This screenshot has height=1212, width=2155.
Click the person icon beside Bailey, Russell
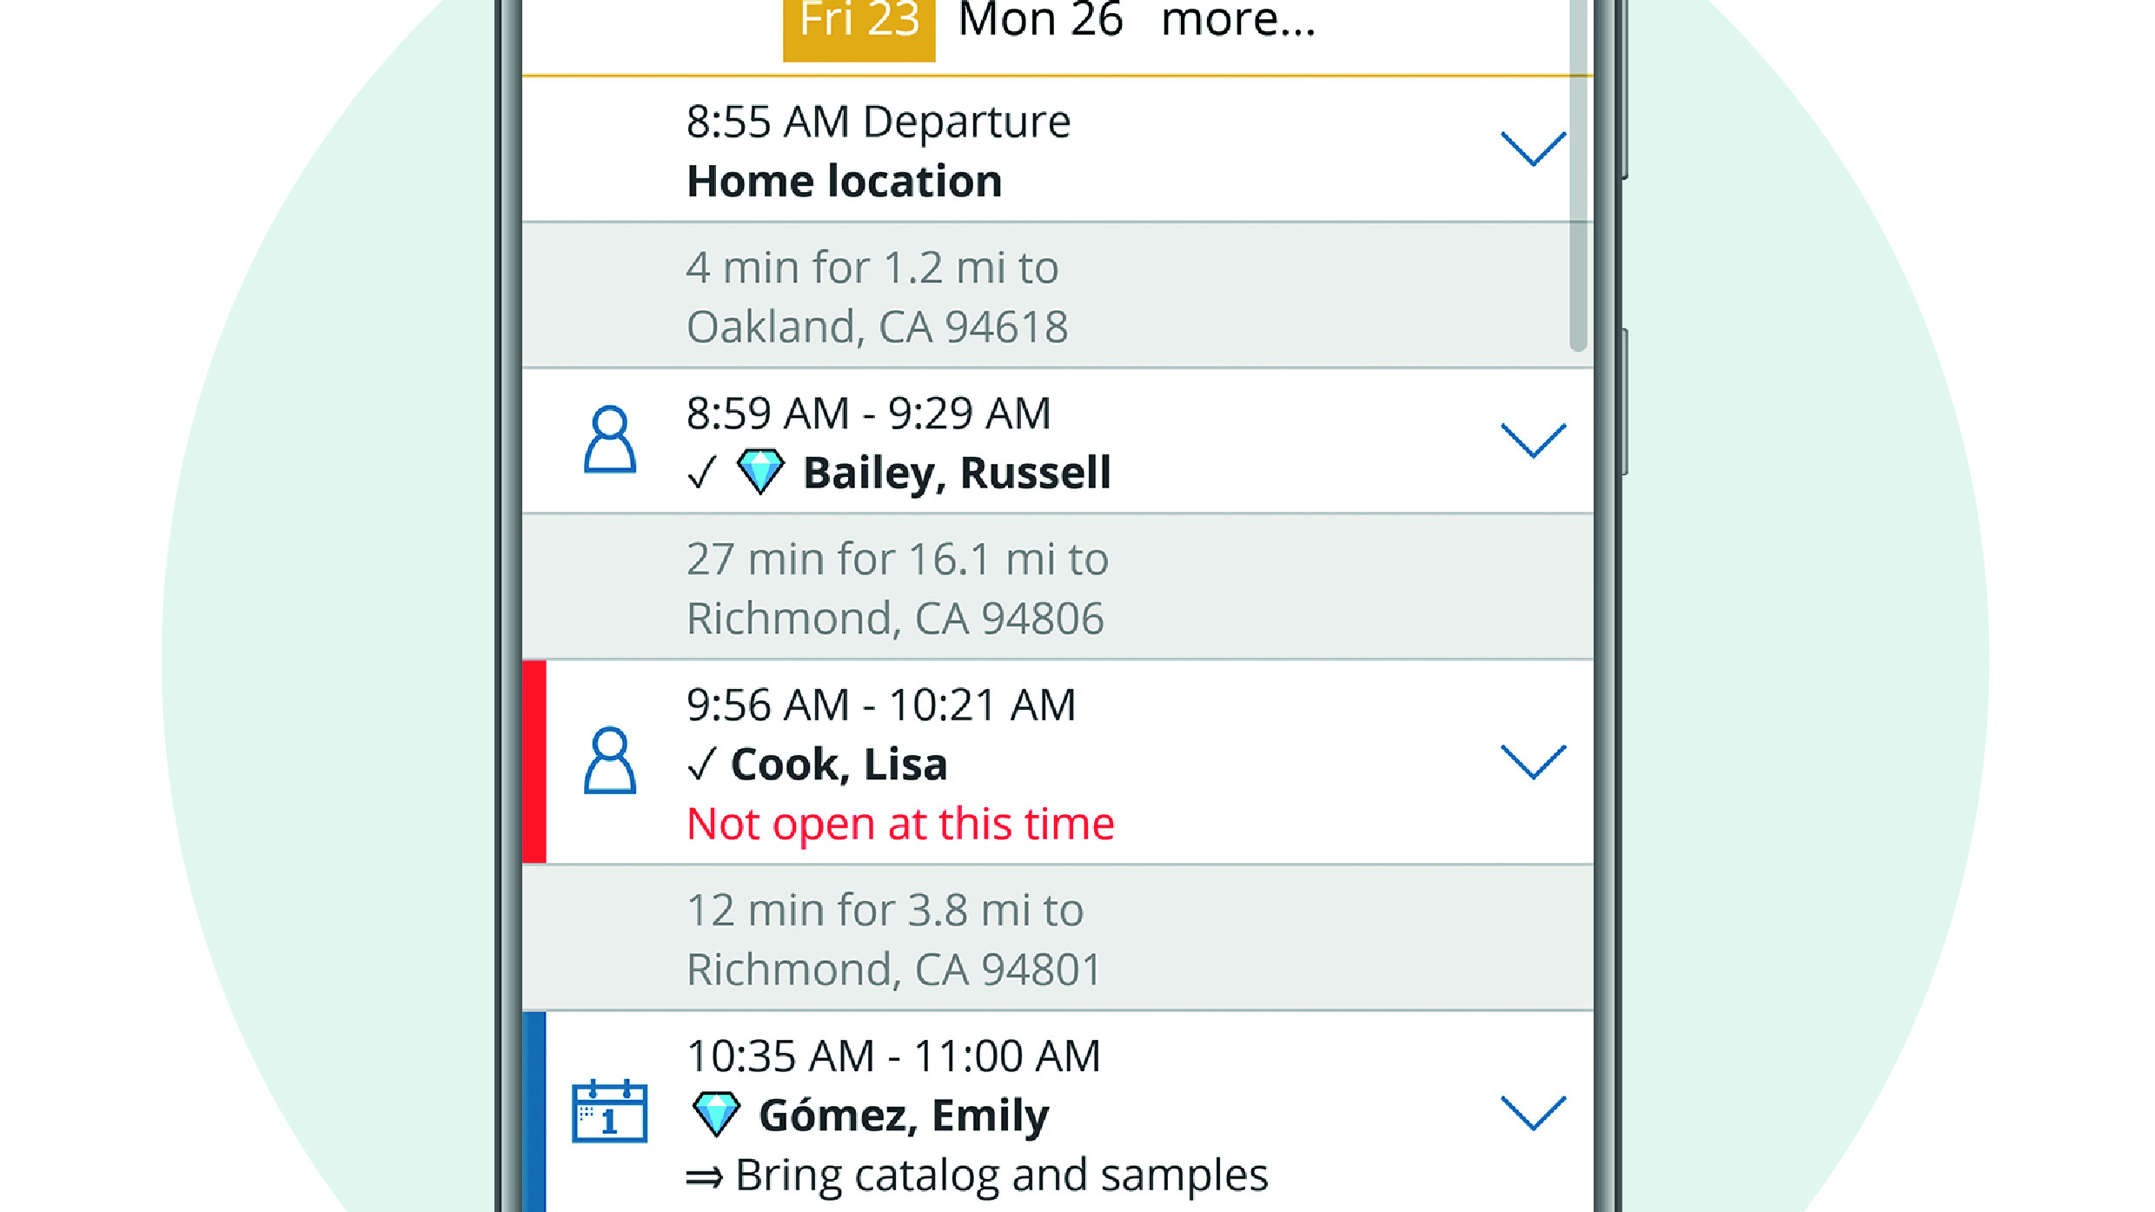[x=609, y=440]
